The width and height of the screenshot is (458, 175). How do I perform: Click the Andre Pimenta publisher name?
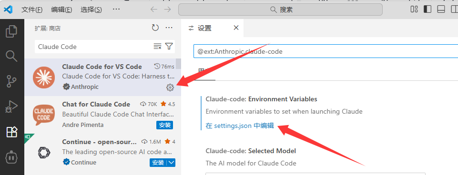click(x=83, y=125)
